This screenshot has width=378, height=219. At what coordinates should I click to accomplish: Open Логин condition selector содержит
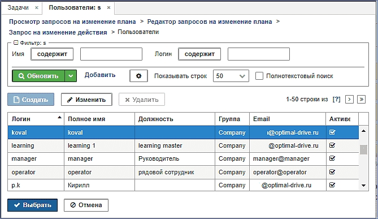(199, 54)
